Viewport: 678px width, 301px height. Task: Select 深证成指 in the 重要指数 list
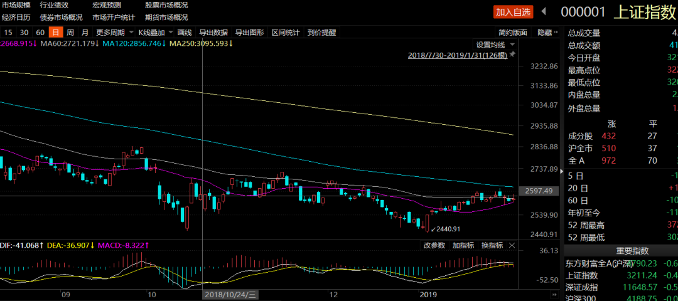pos(582,287)
